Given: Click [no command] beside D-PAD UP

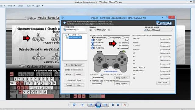Looking at the screenshot, I should pos(124,46).
